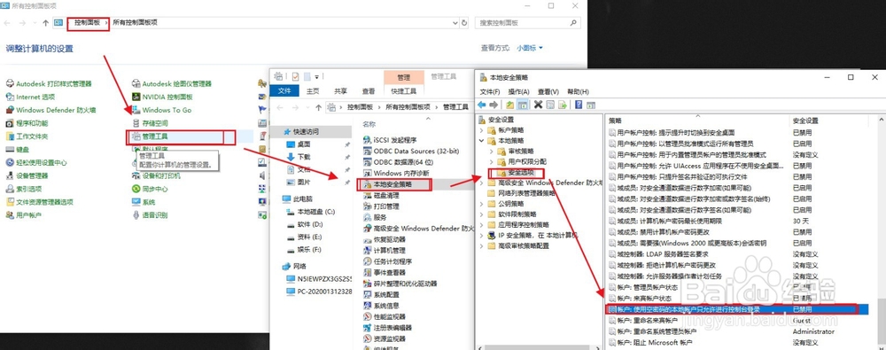Expand the 软件限制策略 tree node
The image size is (886, 350).
pyautogui.click(x=482, y=214)
